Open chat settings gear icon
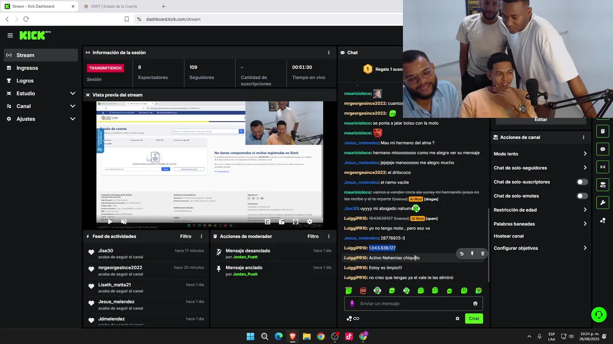 coord(457,319)
